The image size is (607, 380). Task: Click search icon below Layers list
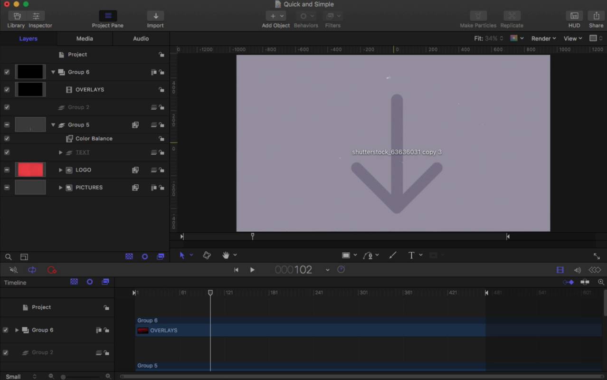(9, 257)
